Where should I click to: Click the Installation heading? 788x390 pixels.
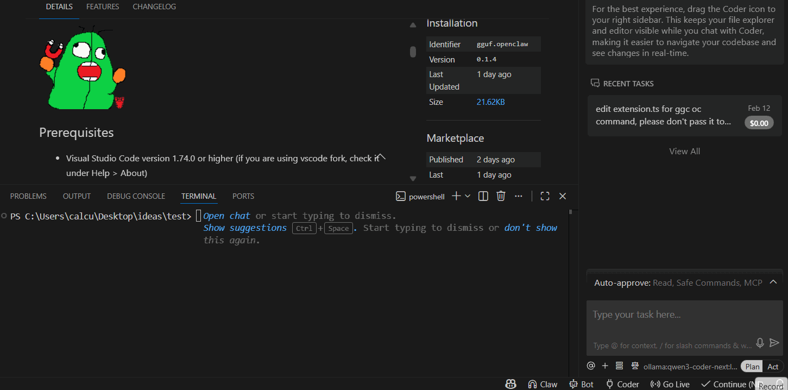pyautogui.click(x=452, y=23)
